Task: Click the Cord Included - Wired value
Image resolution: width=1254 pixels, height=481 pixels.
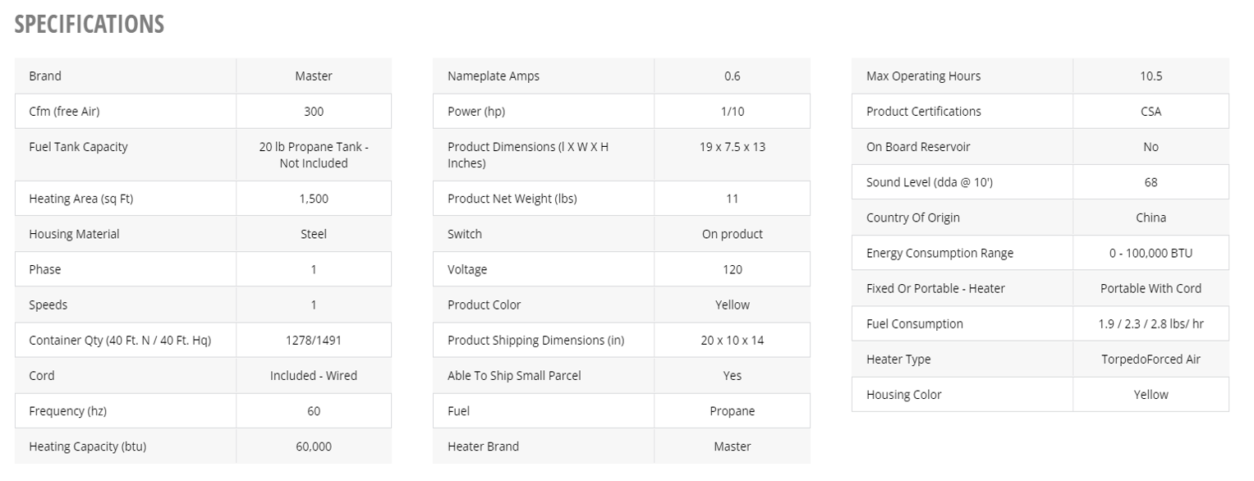Action: point(314,375)
